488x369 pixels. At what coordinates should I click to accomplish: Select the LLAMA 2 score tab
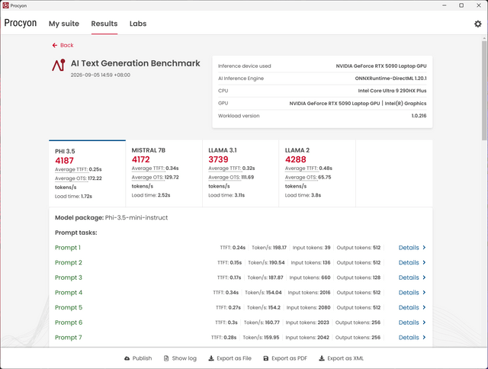click(x=317, y=173)
